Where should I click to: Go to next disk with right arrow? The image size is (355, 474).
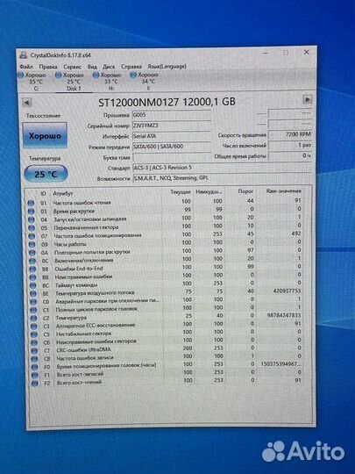point(308,99)
